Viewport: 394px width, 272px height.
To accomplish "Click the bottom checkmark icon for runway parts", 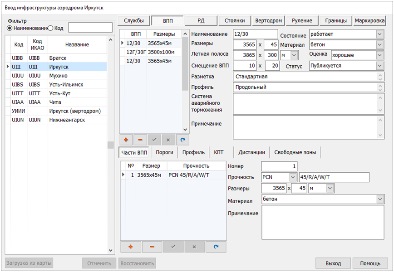I will 173,247.
